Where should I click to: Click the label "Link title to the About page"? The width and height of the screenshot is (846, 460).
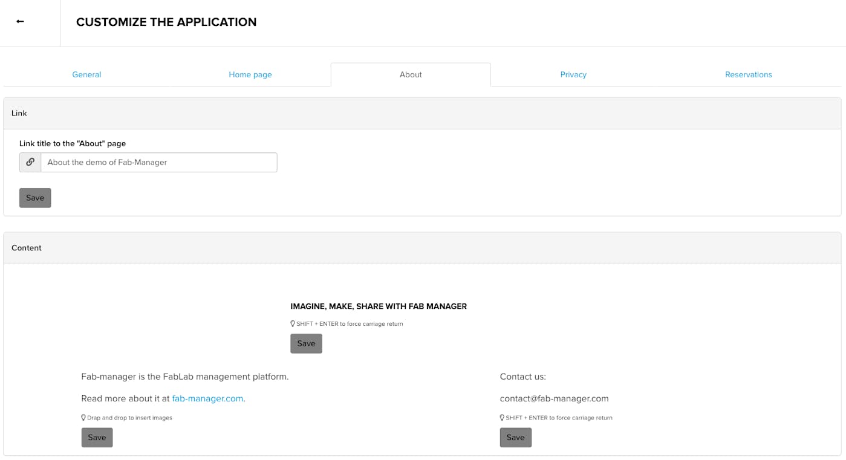pyautogui.click(x=73, y=143)
